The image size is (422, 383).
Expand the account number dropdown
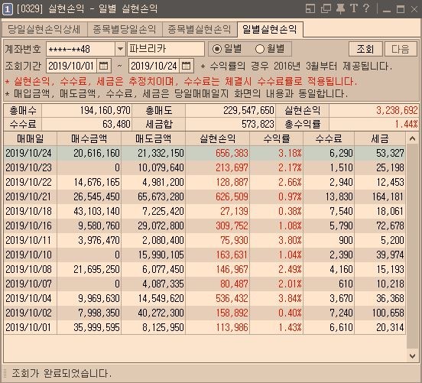pos(120,49)
